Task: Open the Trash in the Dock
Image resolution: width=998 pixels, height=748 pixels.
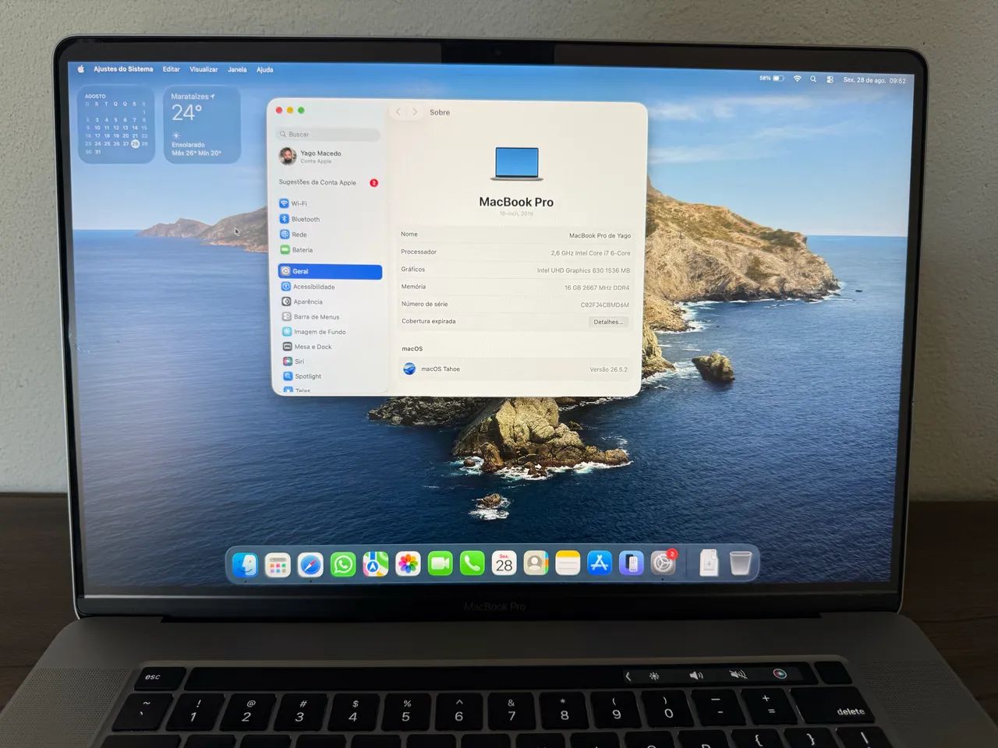Action: (x=741, y=563)
